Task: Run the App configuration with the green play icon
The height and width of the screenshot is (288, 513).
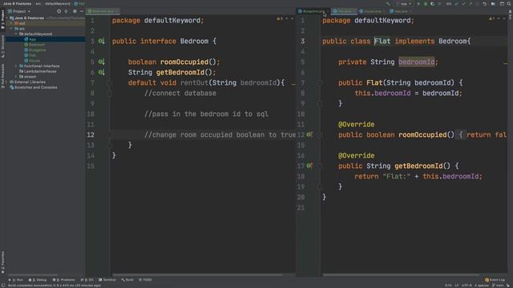Action: (418, 3)
